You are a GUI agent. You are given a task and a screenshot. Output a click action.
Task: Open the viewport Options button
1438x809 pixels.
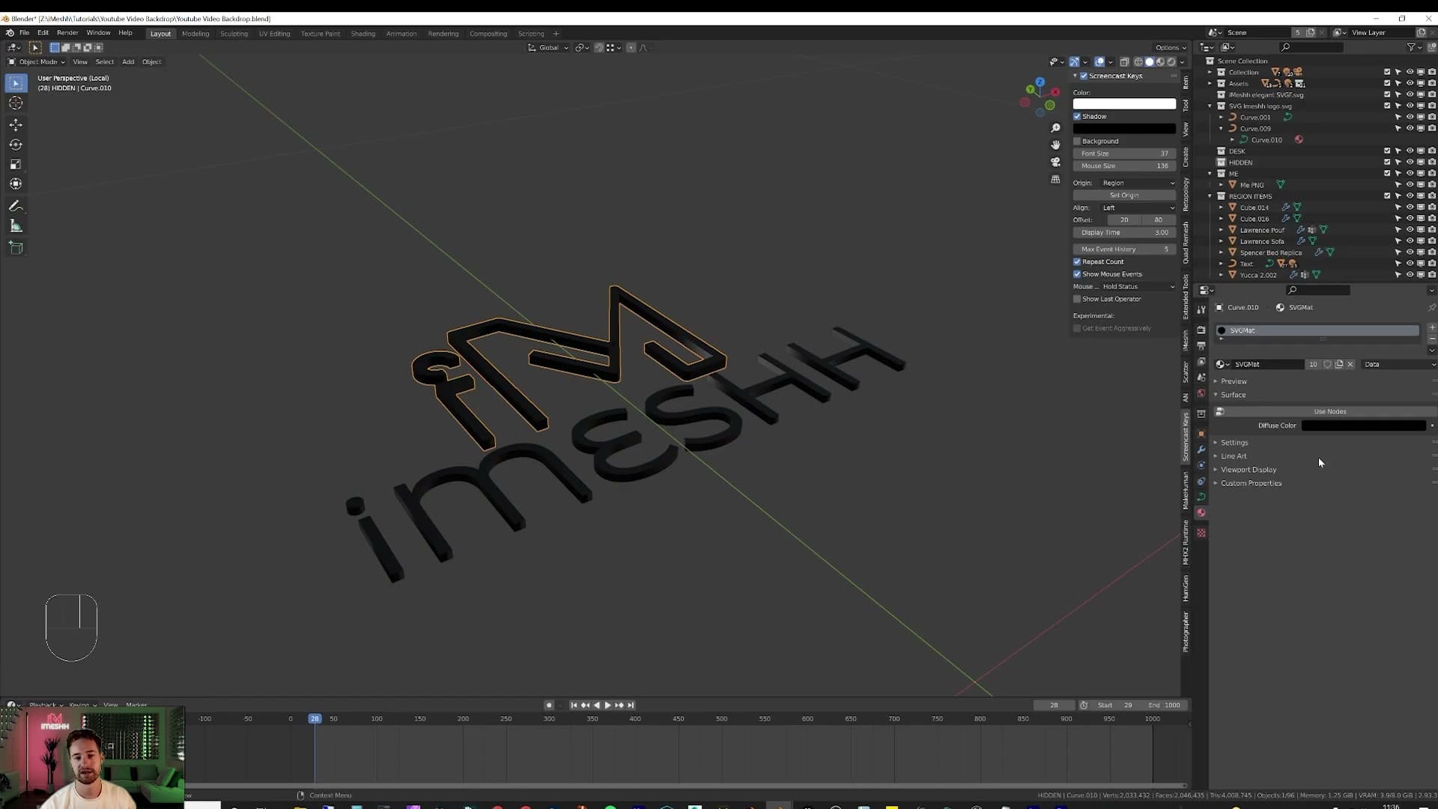pos(1171,47)
